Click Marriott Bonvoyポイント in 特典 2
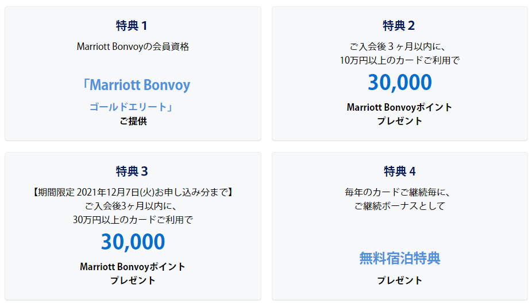The image size is (532, 304). [399, 107]
